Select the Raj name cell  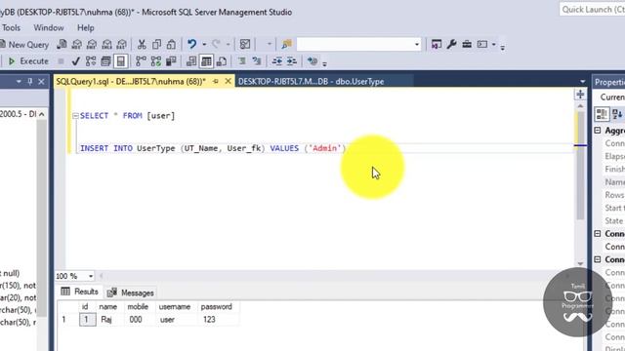[x=106, y=320]
